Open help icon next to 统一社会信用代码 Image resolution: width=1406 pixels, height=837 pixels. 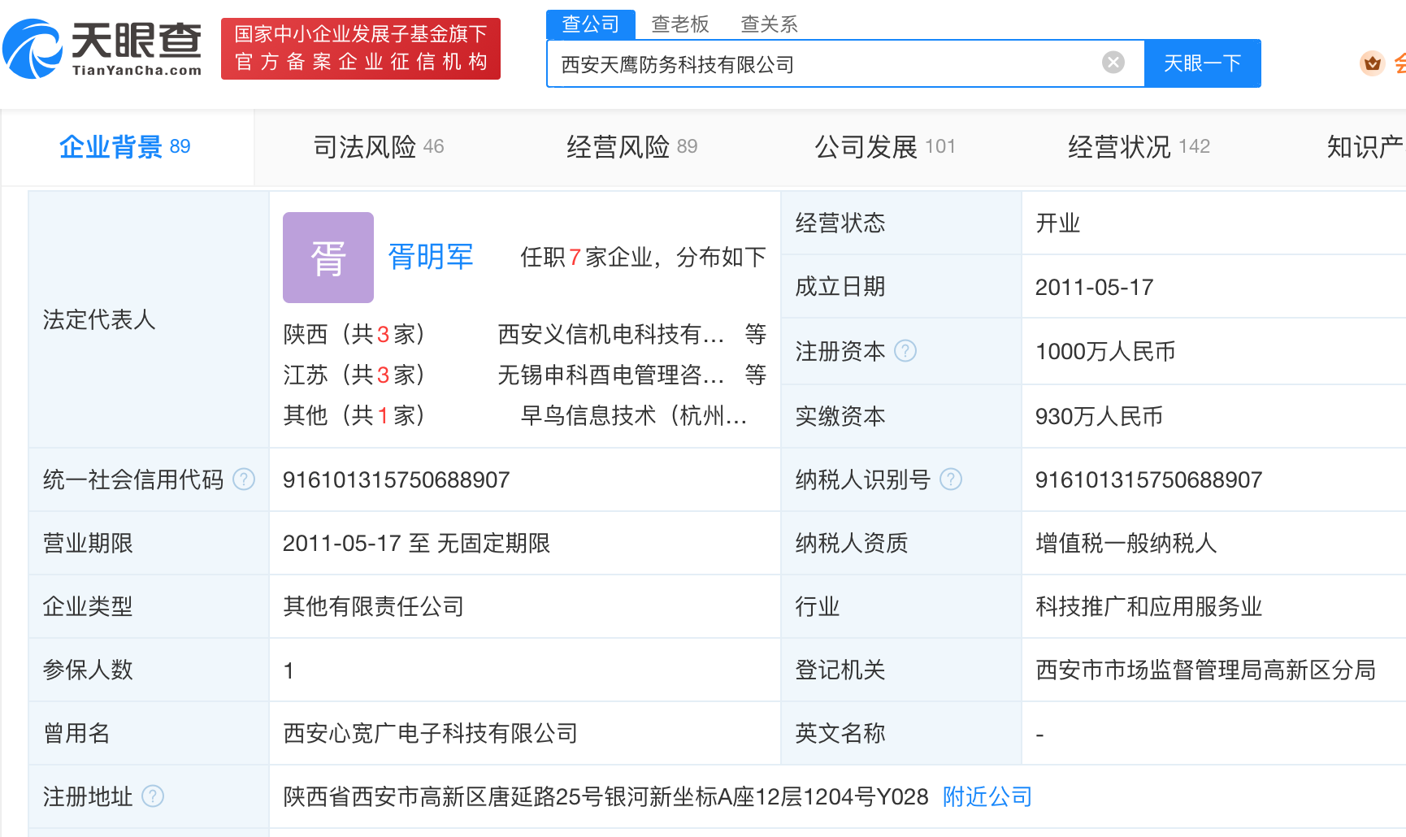click(244, 479)
